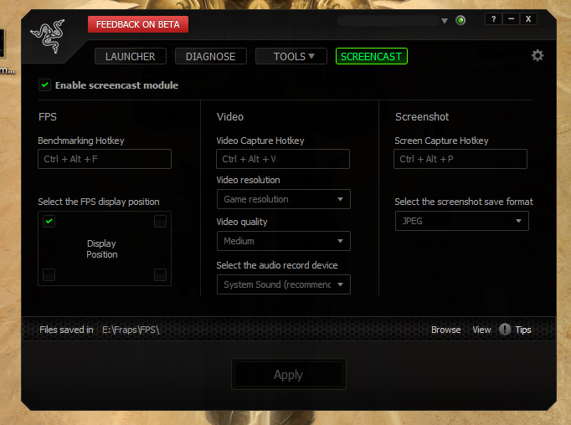Click the green online status indicator
Screen dimensions: 571x425
pyautogui.click(x=460, y=20)
